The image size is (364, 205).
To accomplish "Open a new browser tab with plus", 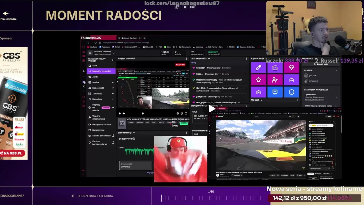I will (144, 38).
